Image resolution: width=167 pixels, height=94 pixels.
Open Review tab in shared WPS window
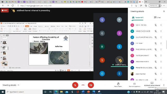(58, 26)
